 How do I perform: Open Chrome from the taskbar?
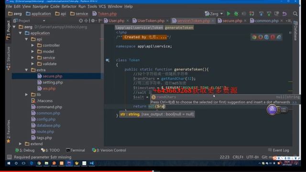click(39, 163)
